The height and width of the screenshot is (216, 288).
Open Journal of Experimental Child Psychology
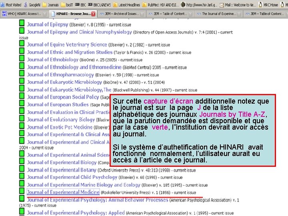click(x=72, y=177)
